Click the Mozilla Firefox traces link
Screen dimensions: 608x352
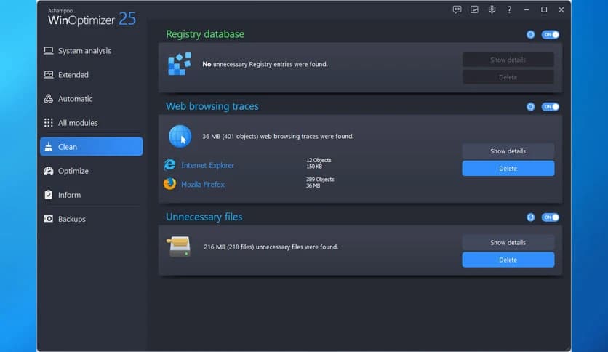click(x=203, y=185)
